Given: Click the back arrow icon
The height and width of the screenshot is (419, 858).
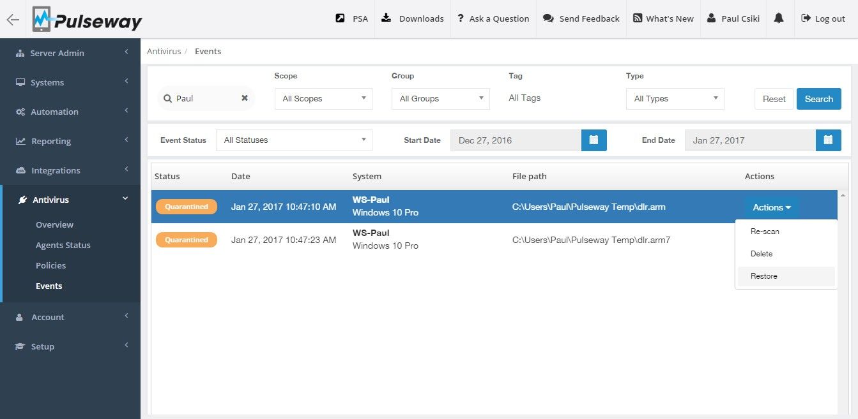Looking at the screenshot, I should [x=13, y=19].
